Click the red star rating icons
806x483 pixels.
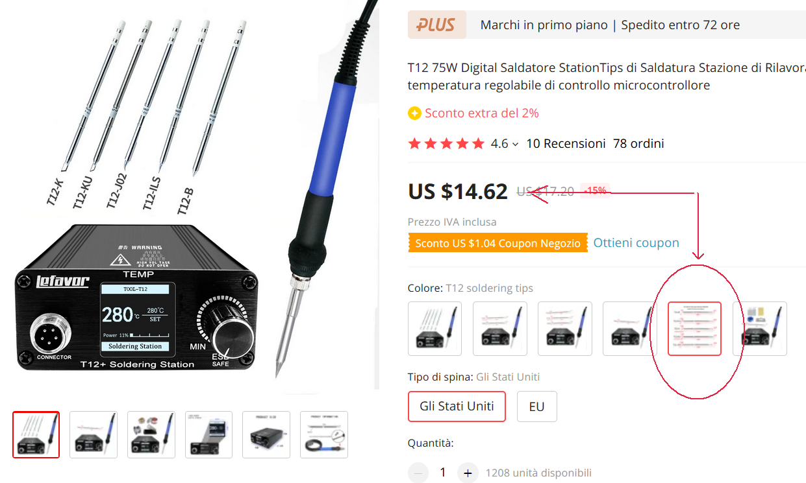tap(446, 144)
